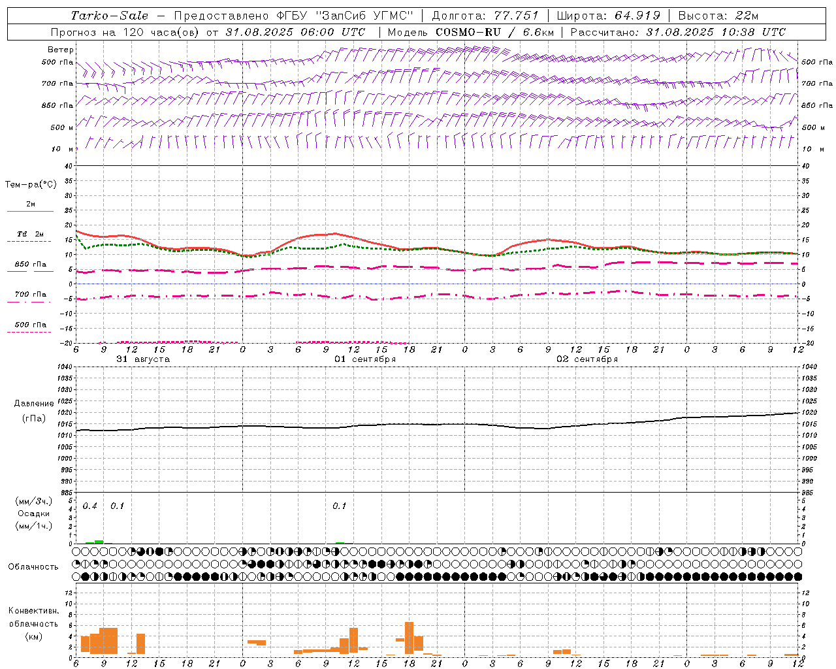
Task: Click the 'Td 2м' dew point legend entry
Action: [x=31, y=234]
